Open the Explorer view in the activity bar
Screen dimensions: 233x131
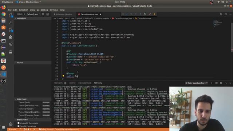(11, 15)
